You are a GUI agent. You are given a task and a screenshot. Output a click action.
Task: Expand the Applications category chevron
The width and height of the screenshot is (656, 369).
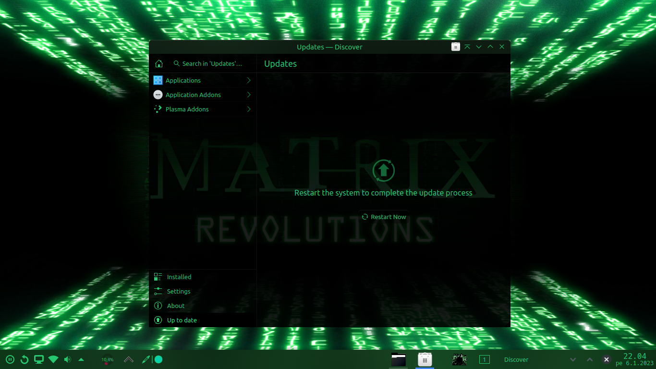pyautogui.click(x=249, y=80)
